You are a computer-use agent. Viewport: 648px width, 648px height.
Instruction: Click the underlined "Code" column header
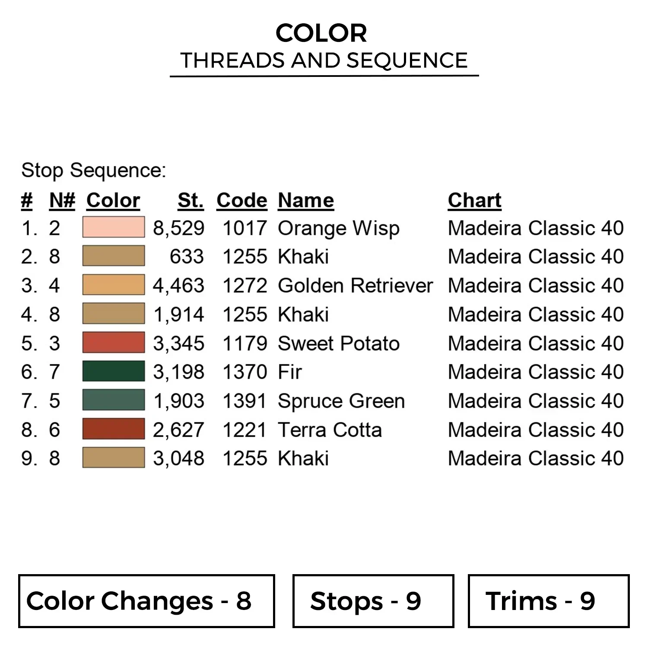click(x=242, y=200)
